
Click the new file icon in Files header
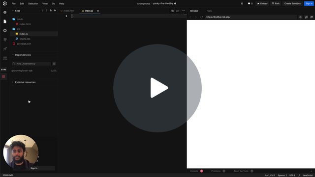tap(51, 11)
